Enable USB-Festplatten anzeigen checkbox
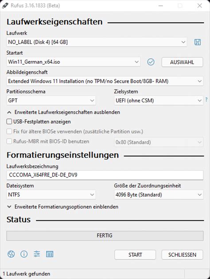 tap(9, 122)
